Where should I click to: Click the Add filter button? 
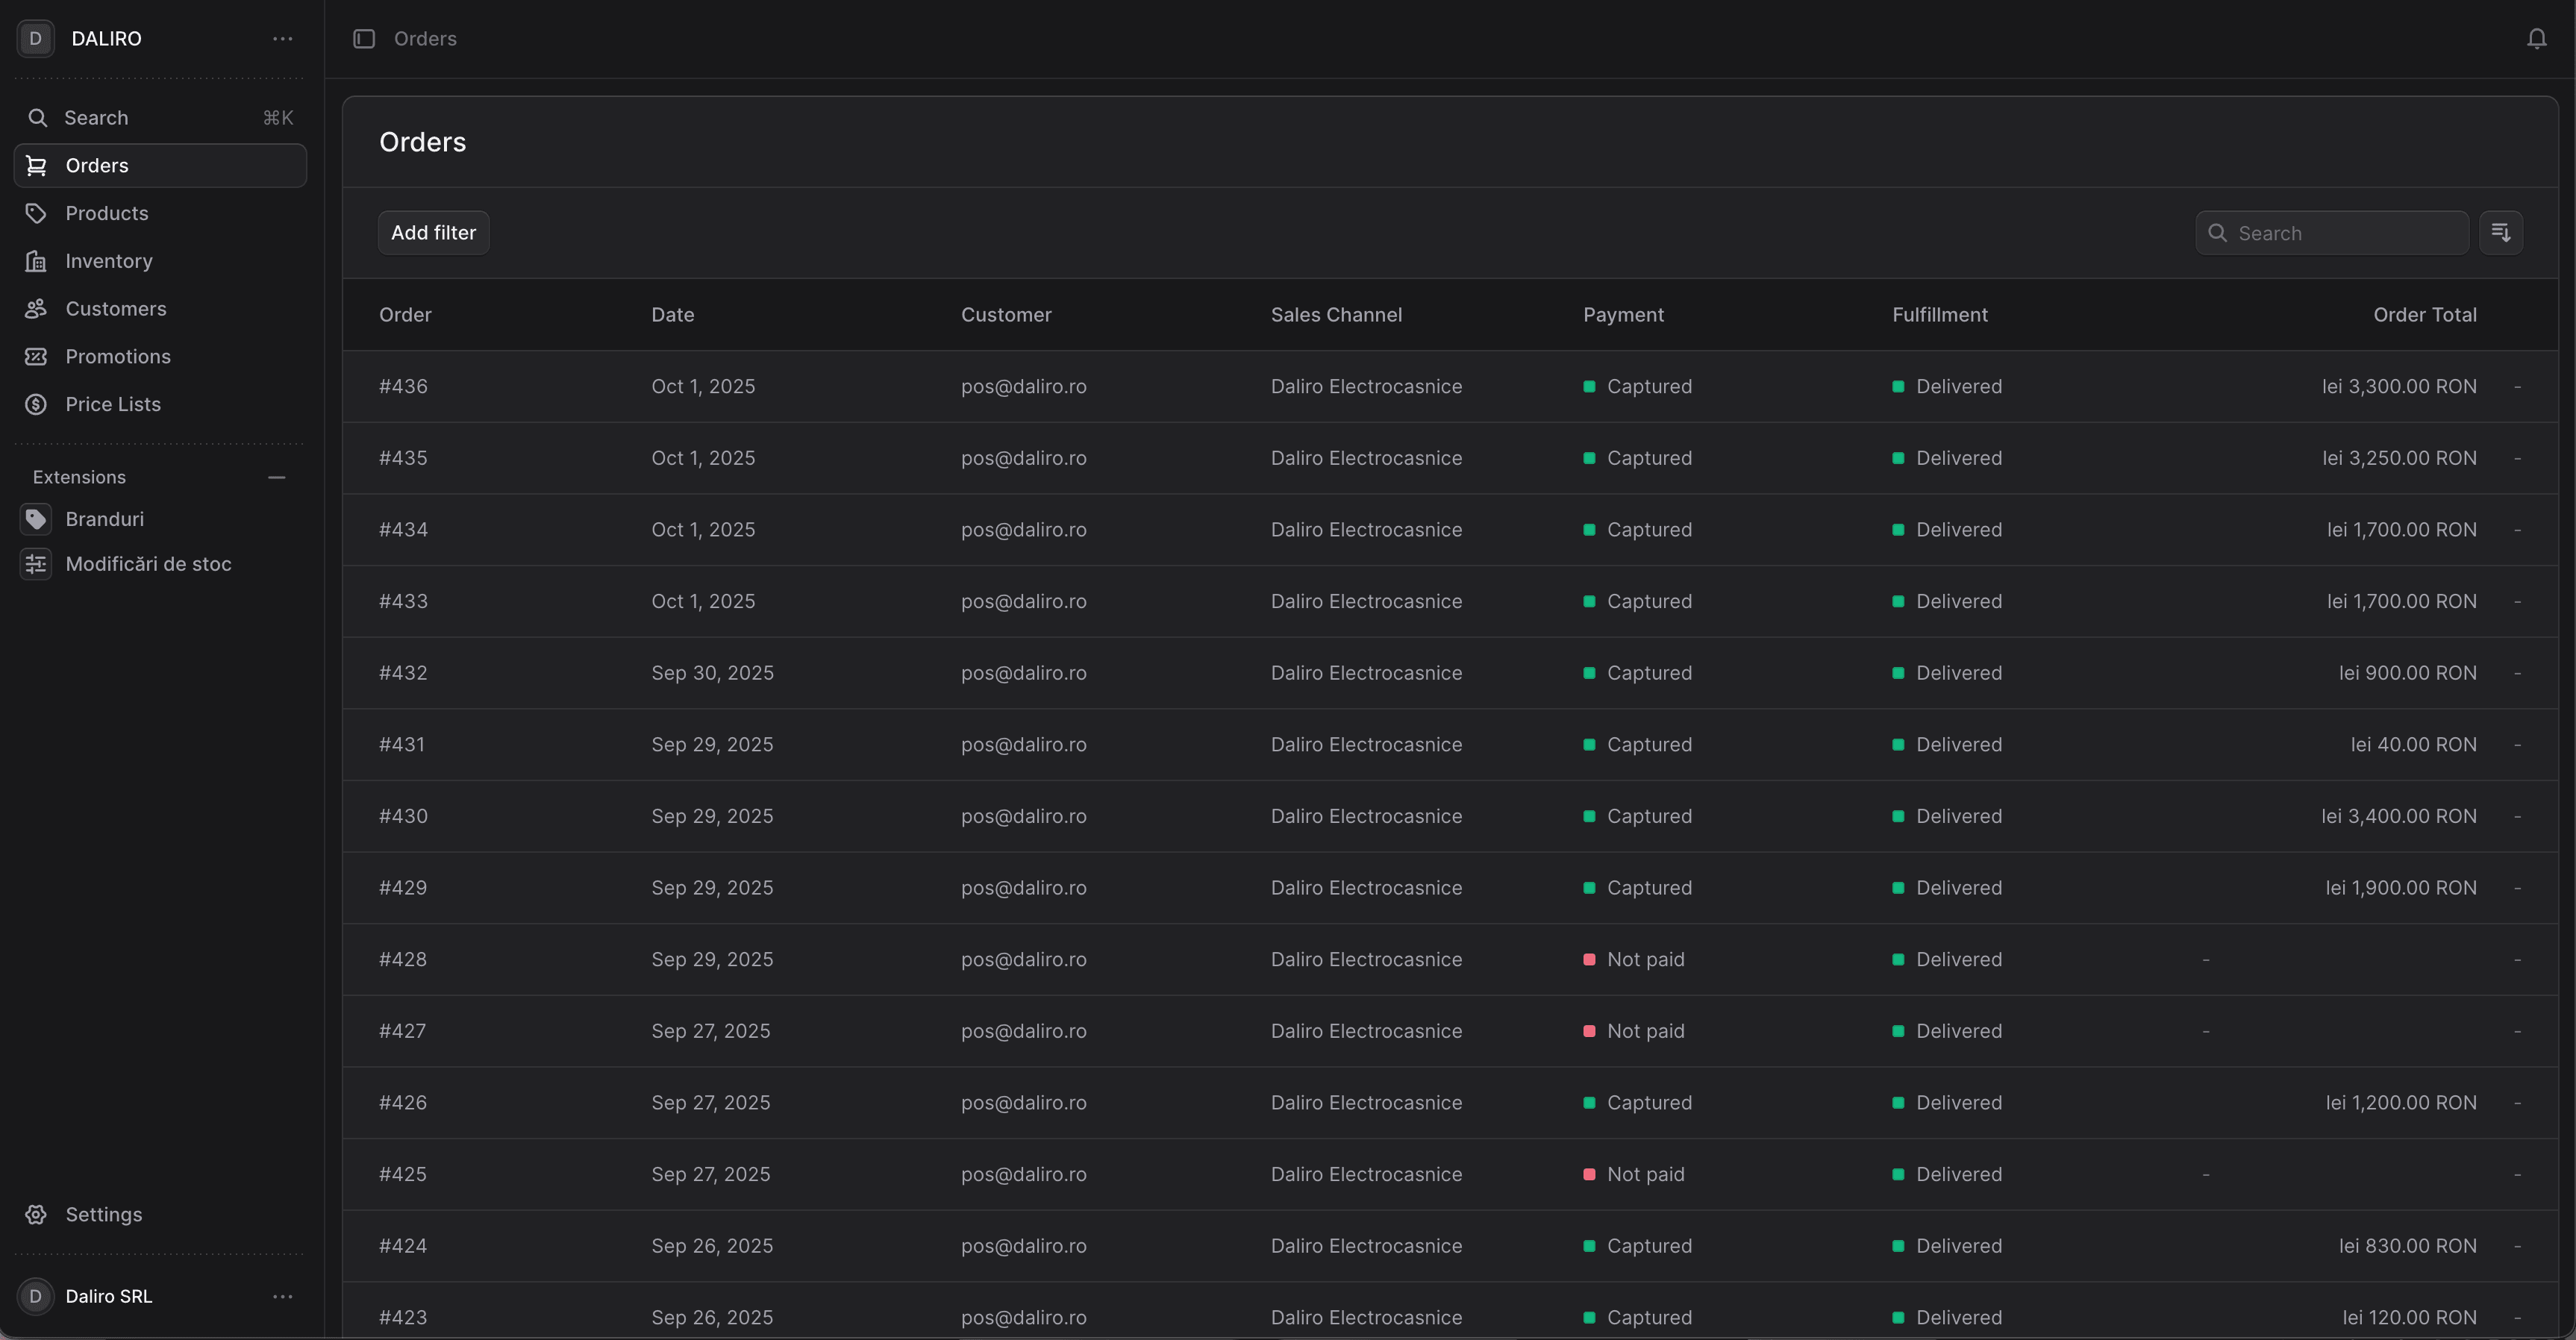433,233
